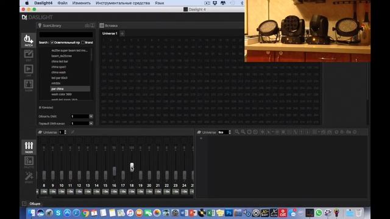Toggle the On button under channel 18
390x219 pixels.
coord(132,192)
